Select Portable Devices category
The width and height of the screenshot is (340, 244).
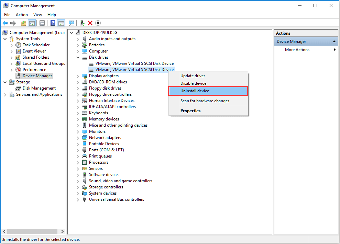pos(104,144)
